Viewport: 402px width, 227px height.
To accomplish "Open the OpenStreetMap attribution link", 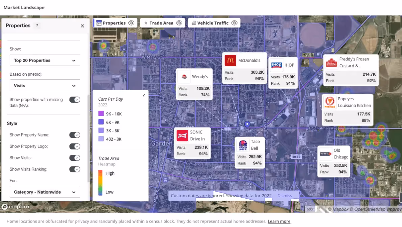I will click(368, 209).
